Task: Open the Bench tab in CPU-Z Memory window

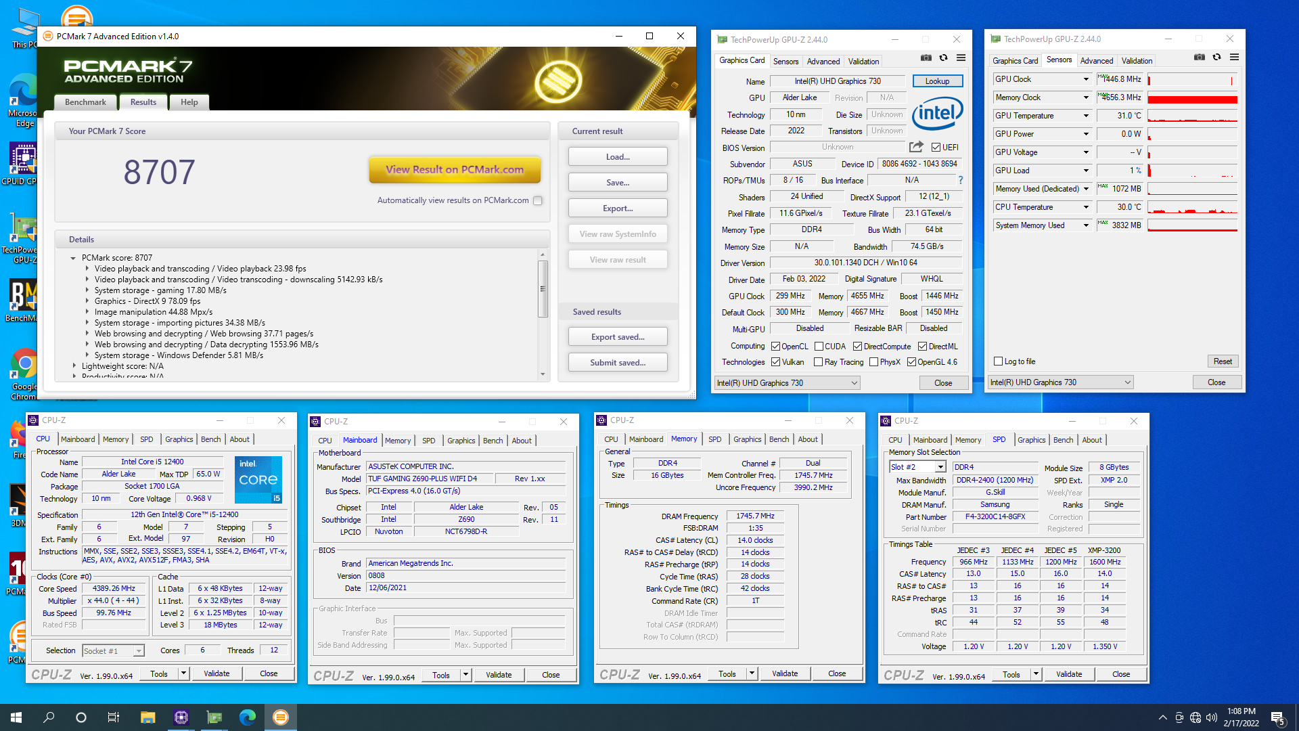Action: pyautogui.click(x=779, y=439)
